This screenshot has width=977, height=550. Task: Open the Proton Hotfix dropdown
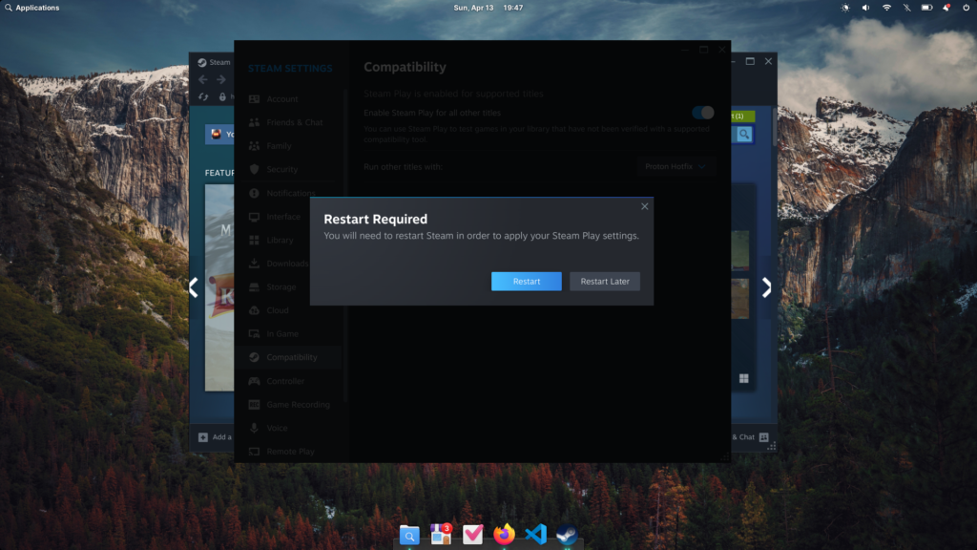(676, 166)
